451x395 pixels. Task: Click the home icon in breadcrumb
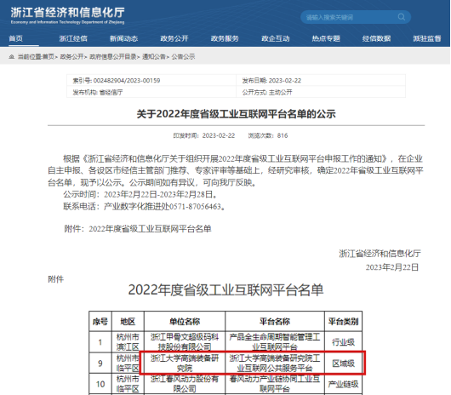pyautogui.click(x=12, y=57)
